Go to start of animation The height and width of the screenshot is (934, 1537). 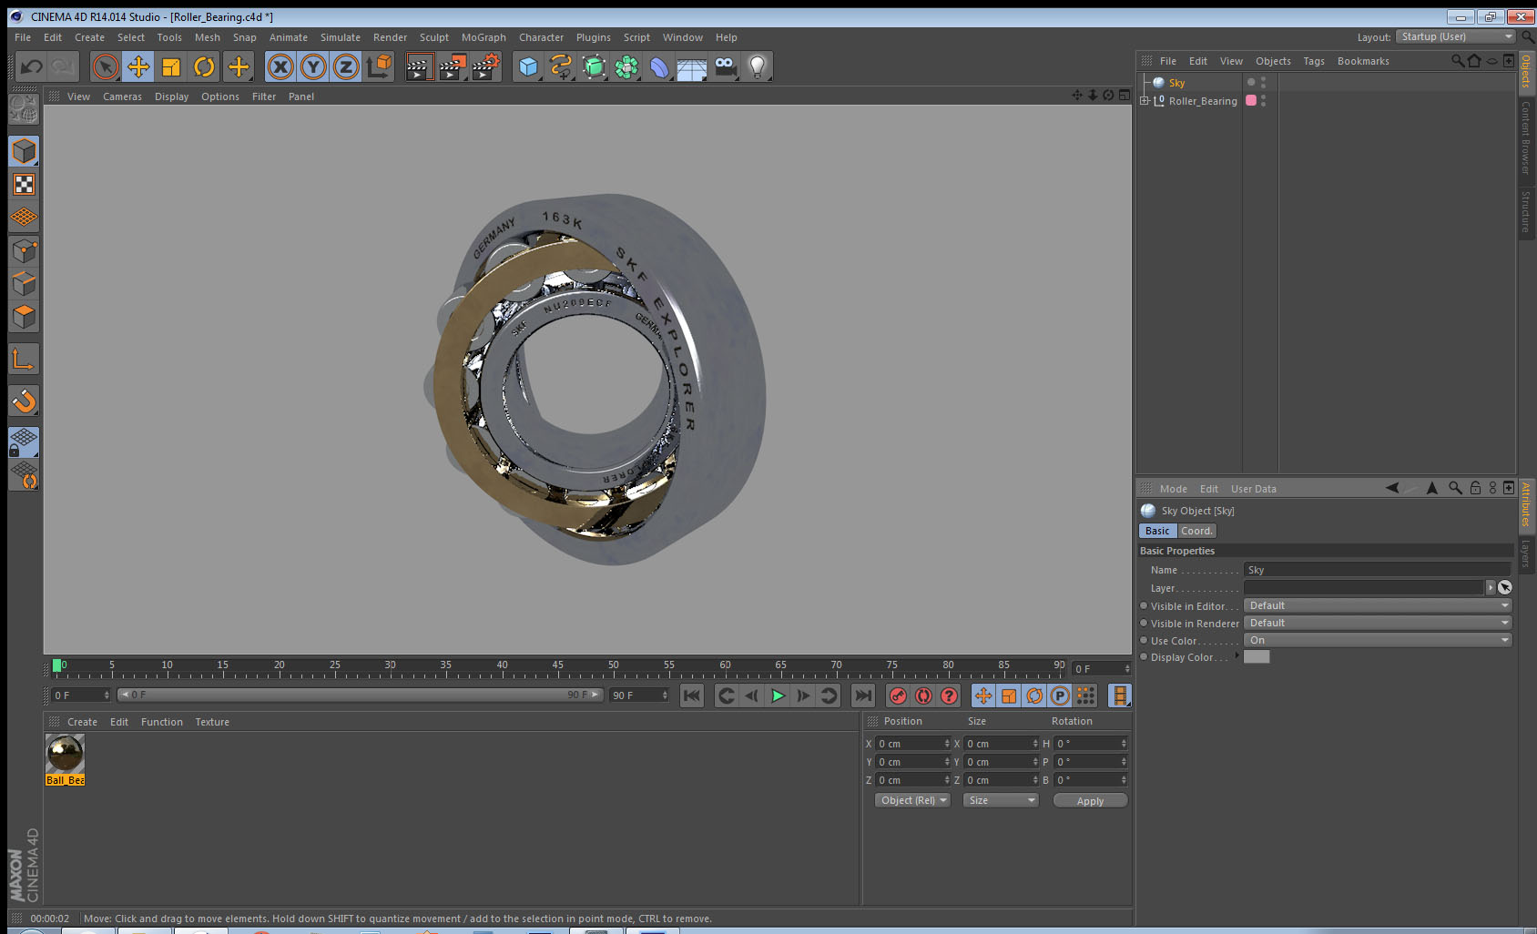coord(692,695)
